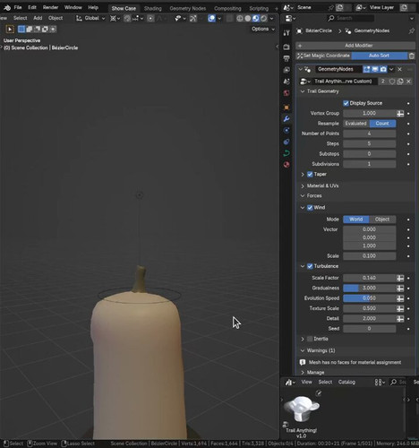Pin the properties editor context
The width and height of the screenshot is (419, 448).
click(x=412, y=30)
